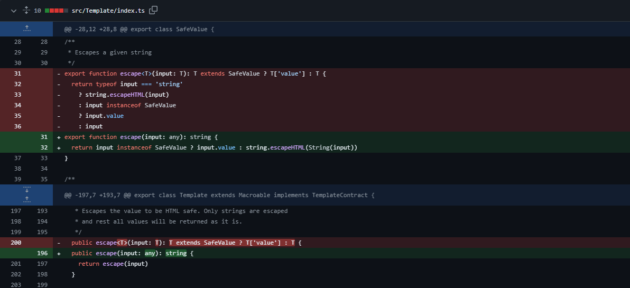
Task: Click the expand up arrow at Template hunk
Action: click(x=26, y=200)
